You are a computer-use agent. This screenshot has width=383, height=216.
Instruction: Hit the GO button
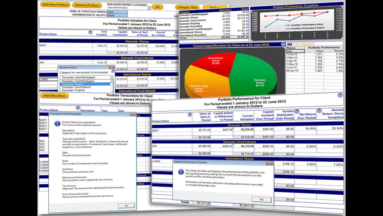coord(157,7)
